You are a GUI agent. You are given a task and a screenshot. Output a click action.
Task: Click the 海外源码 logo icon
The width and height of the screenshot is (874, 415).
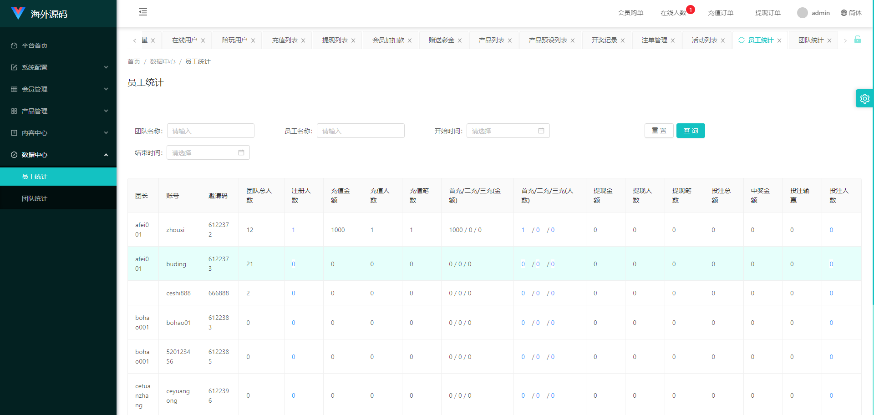(17, 13)
